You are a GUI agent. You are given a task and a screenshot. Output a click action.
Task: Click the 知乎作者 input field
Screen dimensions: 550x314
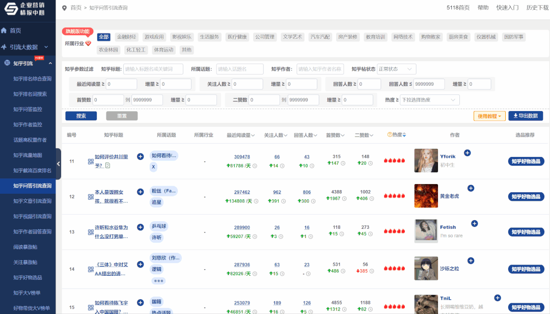320,69
